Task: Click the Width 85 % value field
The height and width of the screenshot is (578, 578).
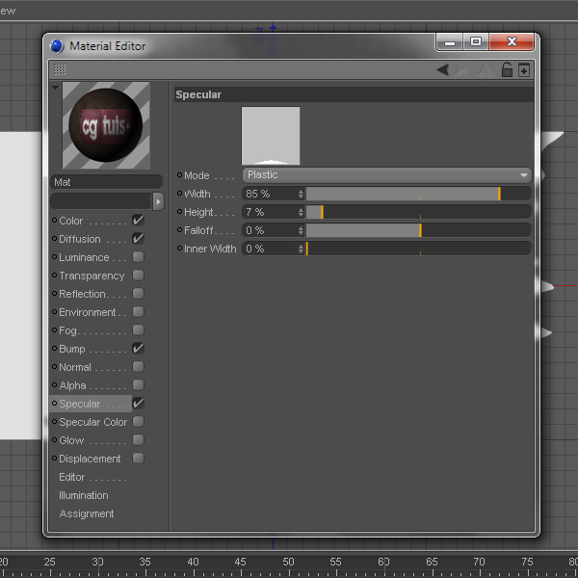Action: (x=270, y=194)
